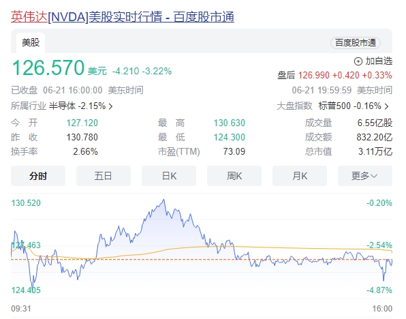Click the 换手率 value 2.66%
406x319 pixels.
tap(85, 151)
